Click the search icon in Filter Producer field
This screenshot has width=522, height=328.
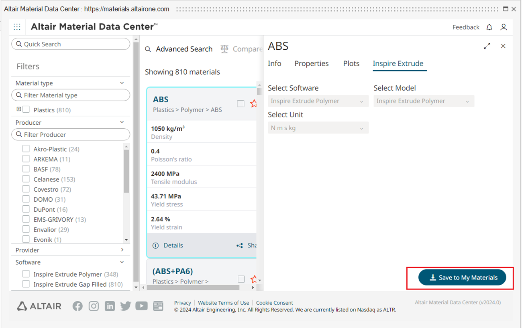(19, 135)
